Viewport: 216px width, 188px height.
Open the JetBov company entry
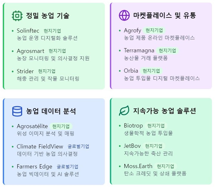click(x=132, y=146)
